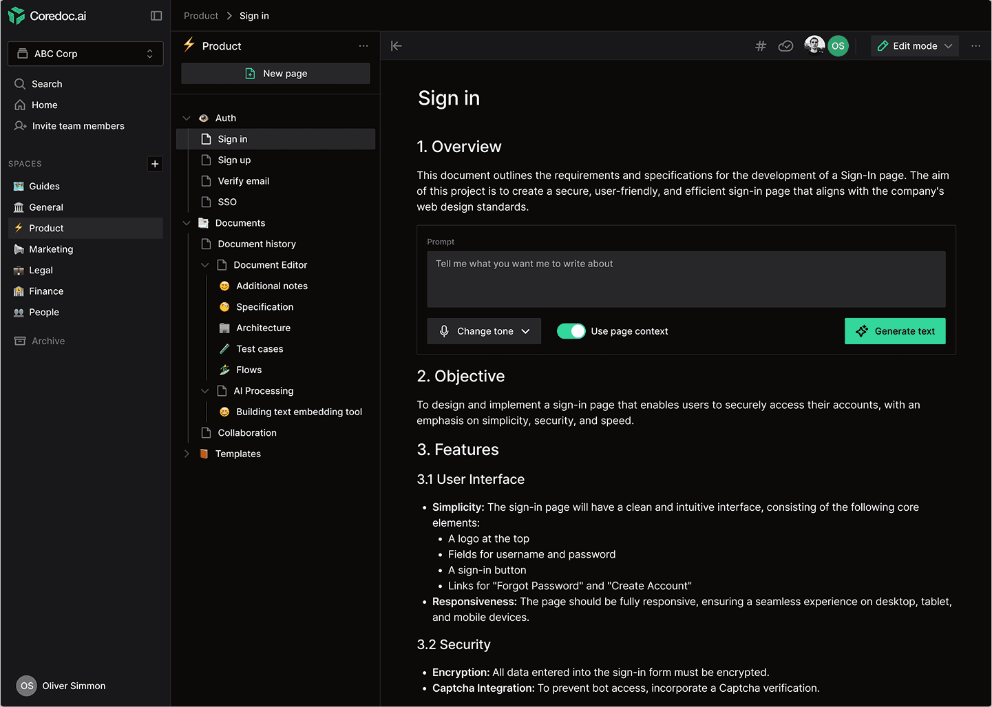Screen dimensions: 992x707
Task: Open the Collaboration page
Action: click(275, 433)
